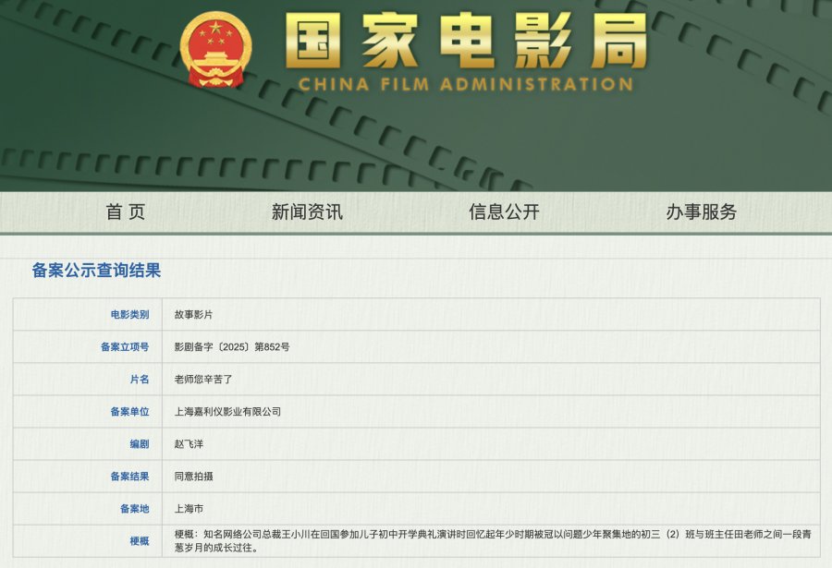Open the 信息公开 navigation item

click(504, 211)
